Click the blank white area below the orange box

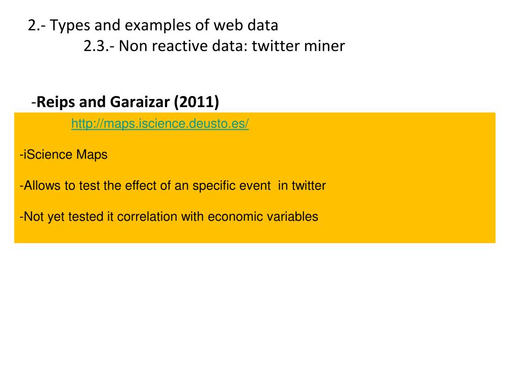coord(257,313)
